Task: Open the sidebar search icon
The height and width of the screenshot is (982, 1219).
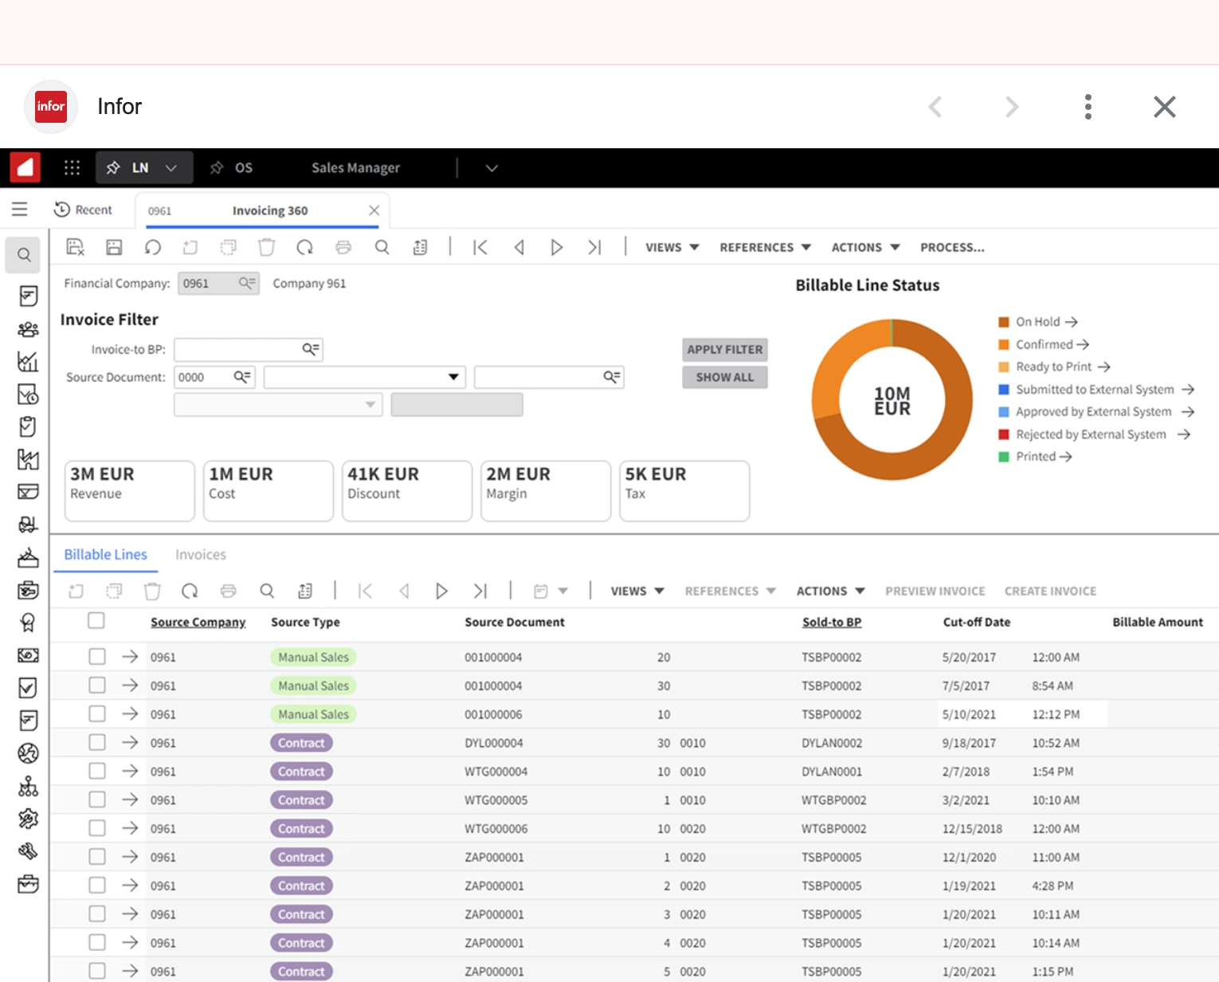Action: pyautogui.click(x=24, y=255)
